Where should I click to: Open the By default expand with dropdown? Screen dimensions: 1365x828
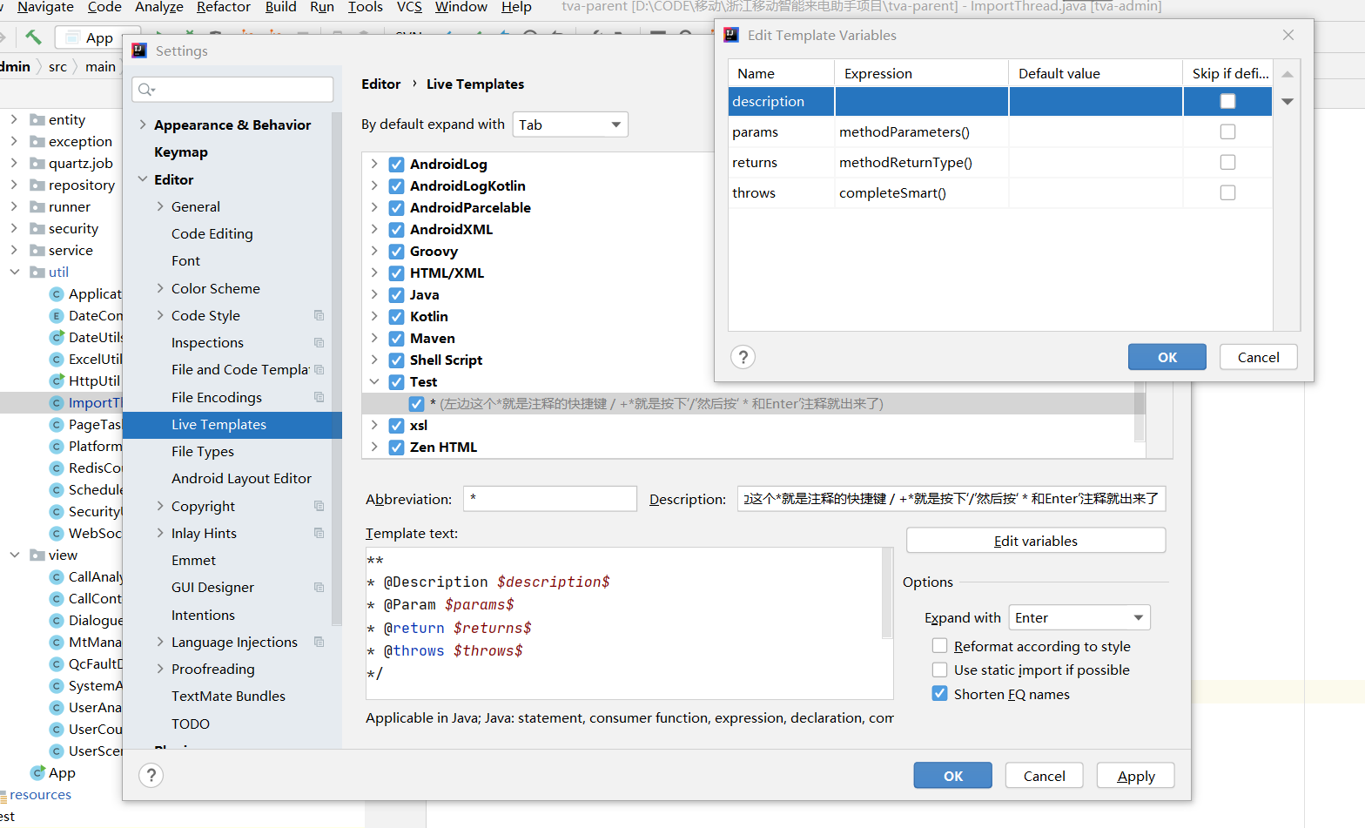[x=570, y=125]
